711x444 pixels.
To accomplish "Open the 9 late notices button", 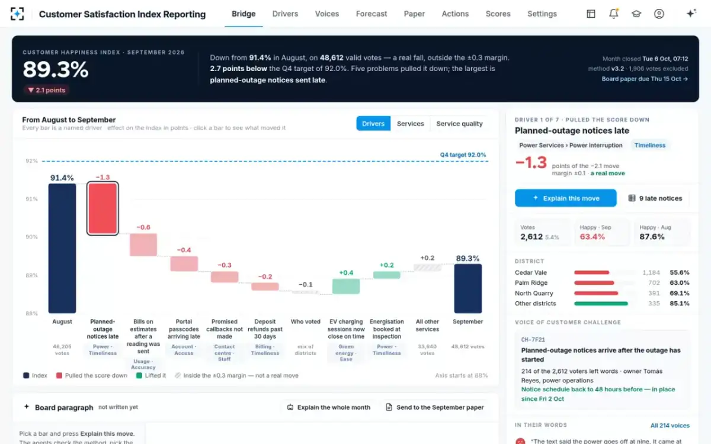I will [x=655, y=198].
